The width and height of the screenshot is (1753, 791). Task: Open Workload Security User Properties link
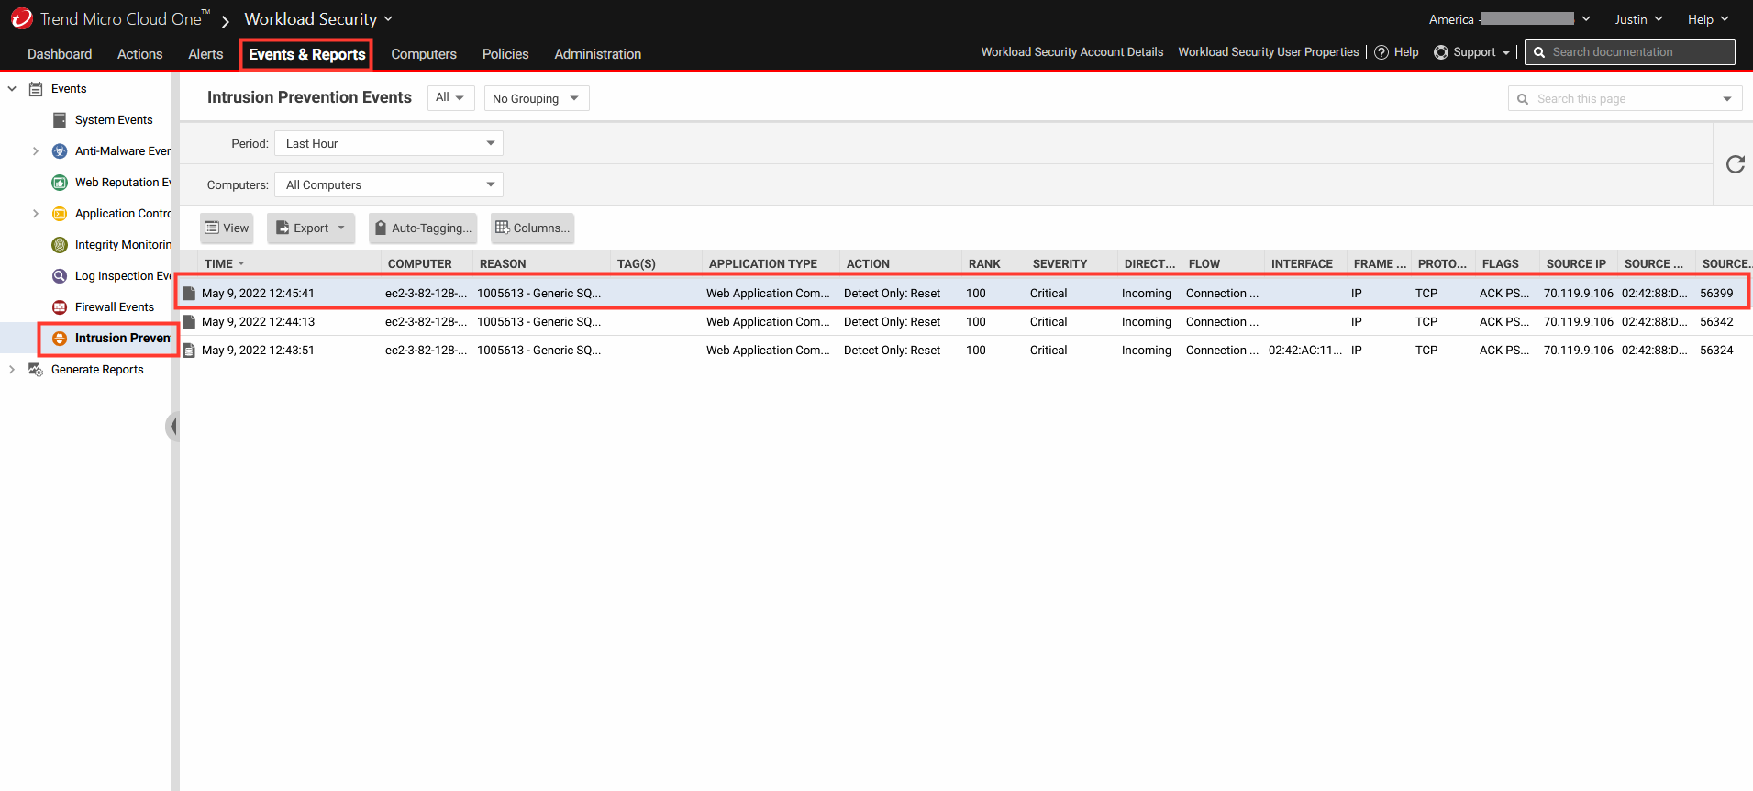1269,52
